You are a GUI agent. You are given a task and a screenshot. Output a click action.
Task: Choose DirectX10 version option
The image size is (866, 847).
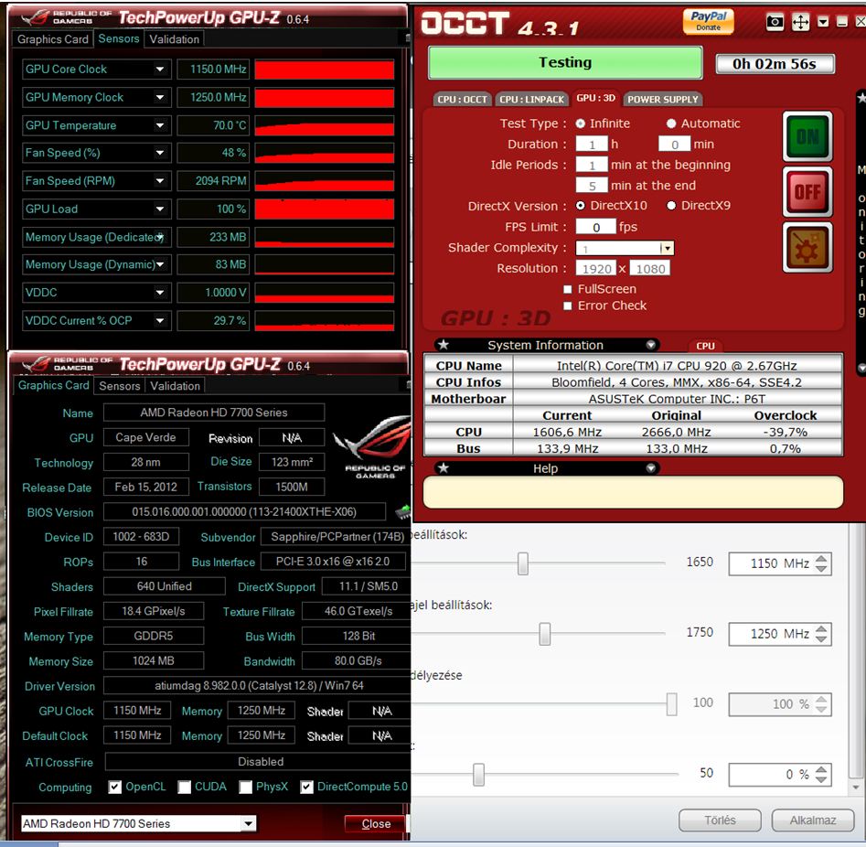click(x=581, y=206)
